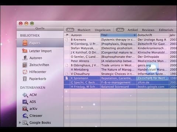
Task: Select the M Cornberg, U Pr... row
Action: coord(121,44)
